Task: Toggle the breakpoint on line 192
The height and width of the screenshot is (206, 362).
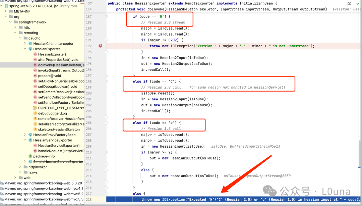Action: [x=100, y=46]
